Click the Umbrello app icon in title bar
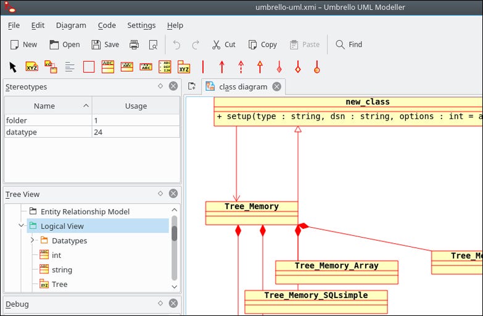 pos(9,7)
